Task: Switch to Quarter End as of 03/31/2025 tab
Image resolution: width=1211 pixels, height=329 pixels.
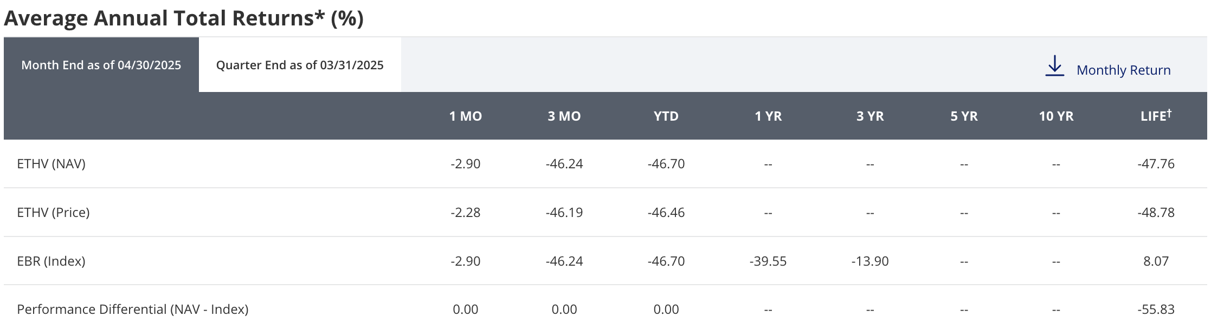Action: tap(300, 65)
